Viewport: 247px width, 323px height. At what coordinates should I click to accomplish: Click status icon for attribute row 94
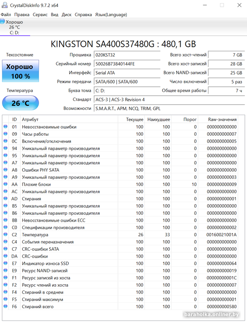tap(6, 148)
